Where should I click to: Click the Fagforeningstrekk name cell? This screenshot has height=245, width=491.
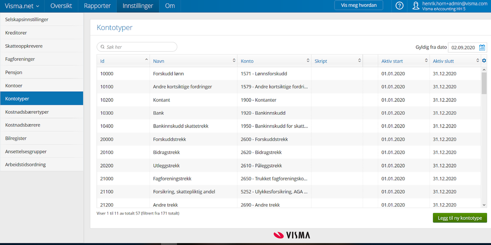click(x=194, y=179)
